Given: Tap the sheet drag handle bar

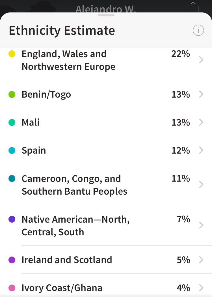Looking at the screenshot, I should click(106, 15).
